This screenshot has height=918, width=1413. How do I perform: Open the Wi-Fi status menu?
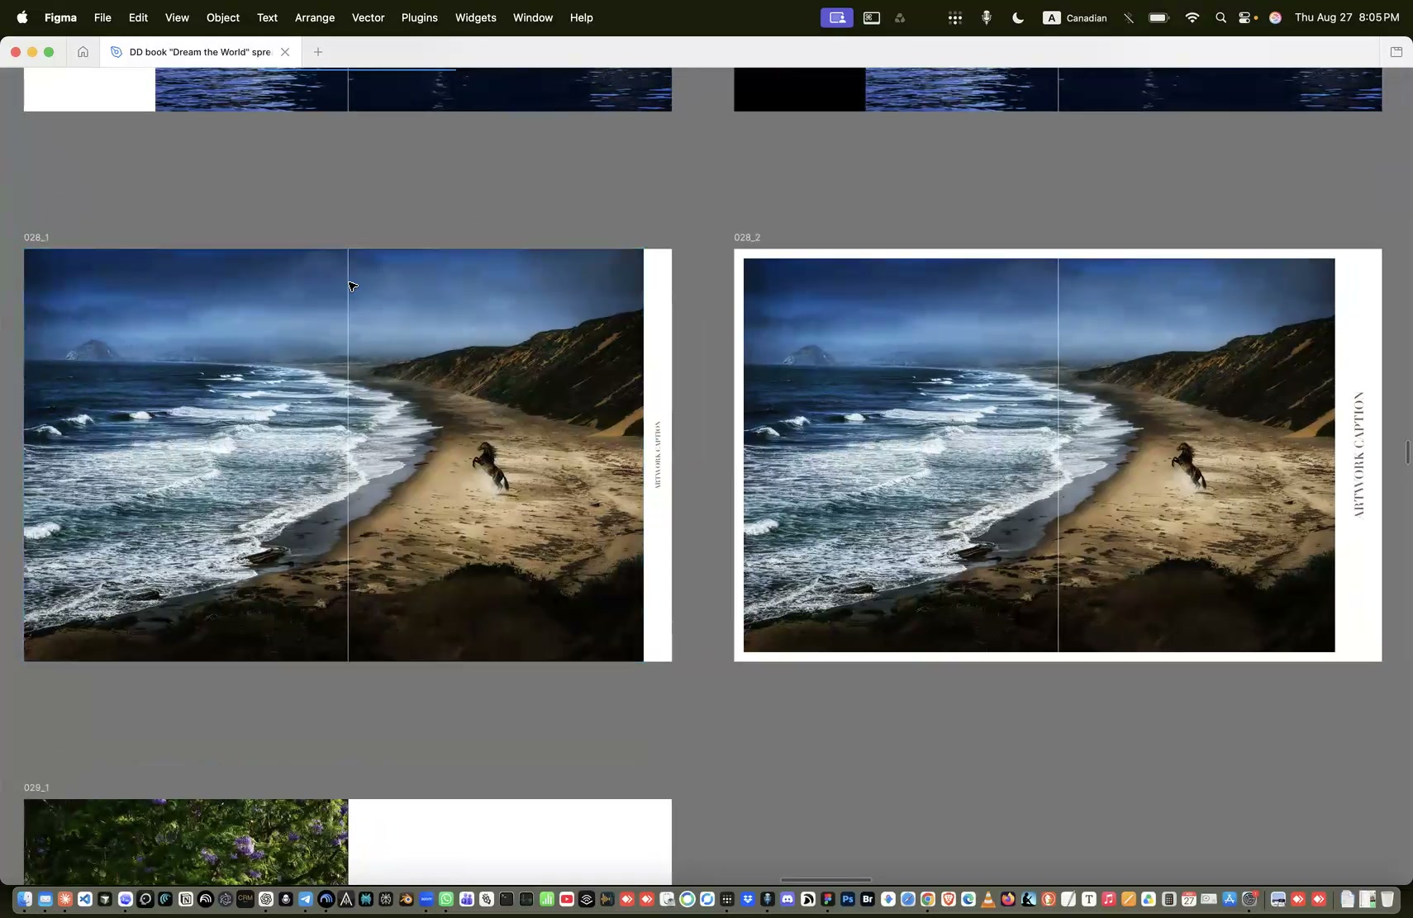tap(1192, 17)
